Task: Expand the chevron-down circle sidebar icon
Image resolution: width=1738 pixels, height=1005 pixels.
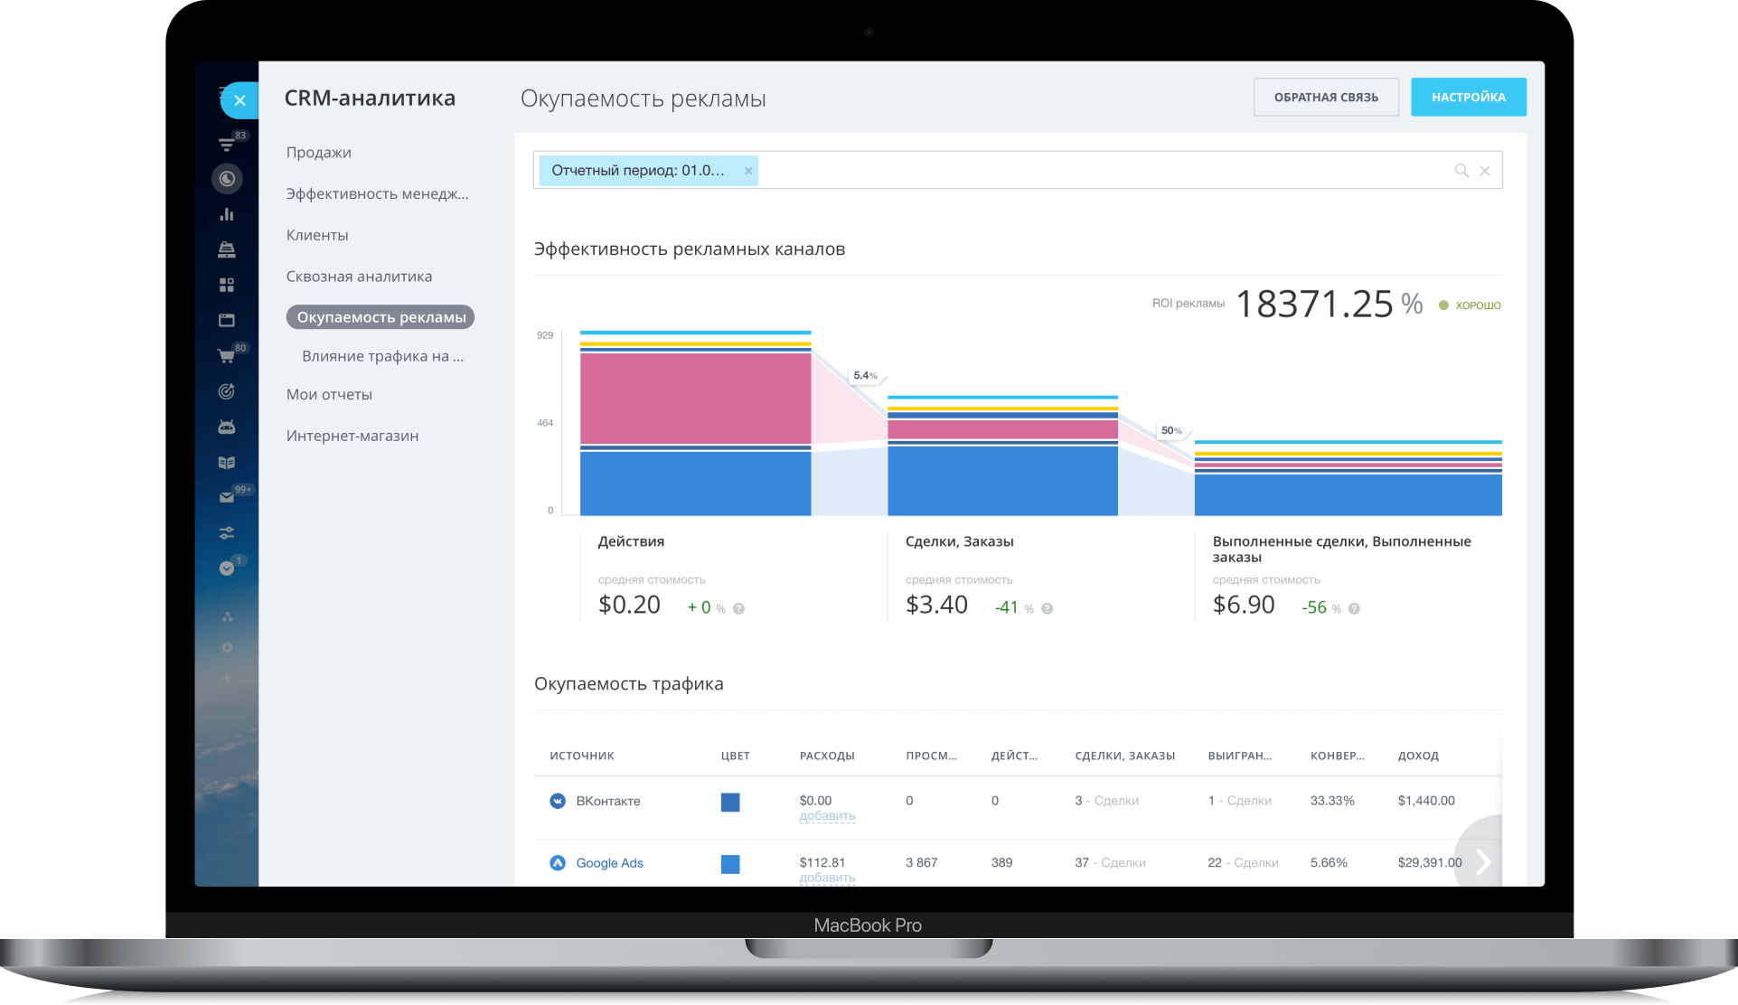Action: coord(227,568)
